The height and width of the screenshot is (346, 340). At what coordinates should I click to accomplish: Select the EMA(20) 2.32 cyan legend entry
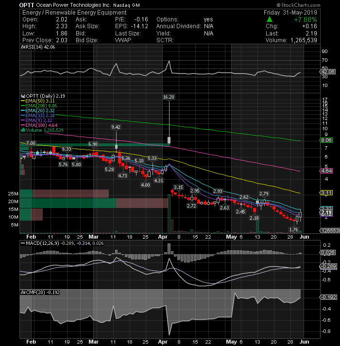pos(38,110)
